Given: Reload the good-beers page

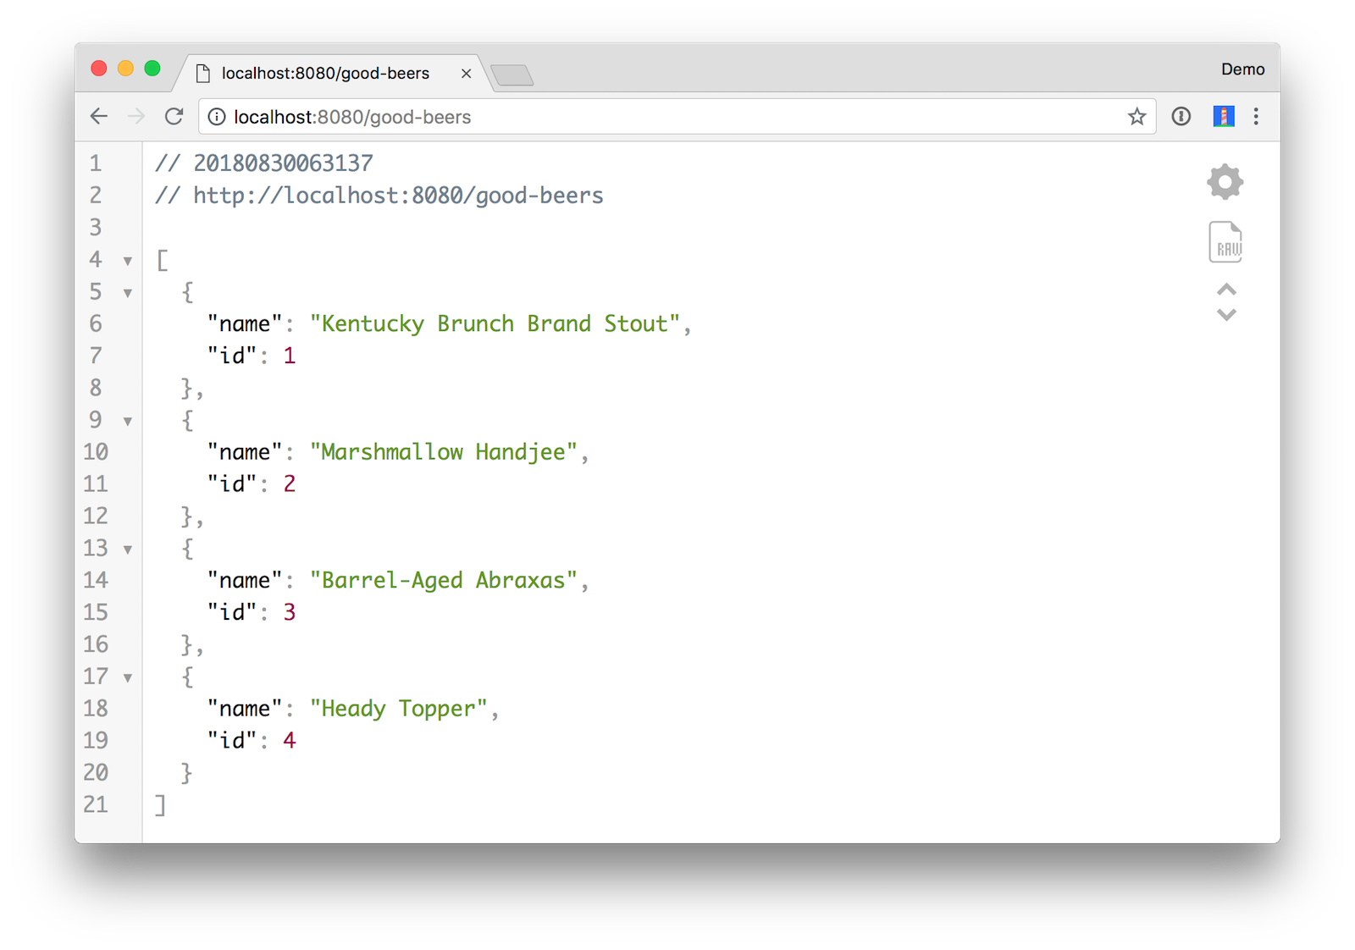Looking at the screenshot, I should pos(174,117).
